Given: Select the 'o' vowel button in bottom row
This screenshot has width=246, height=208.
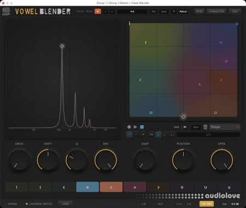Looking at the screenshot, I should [182, 187].
